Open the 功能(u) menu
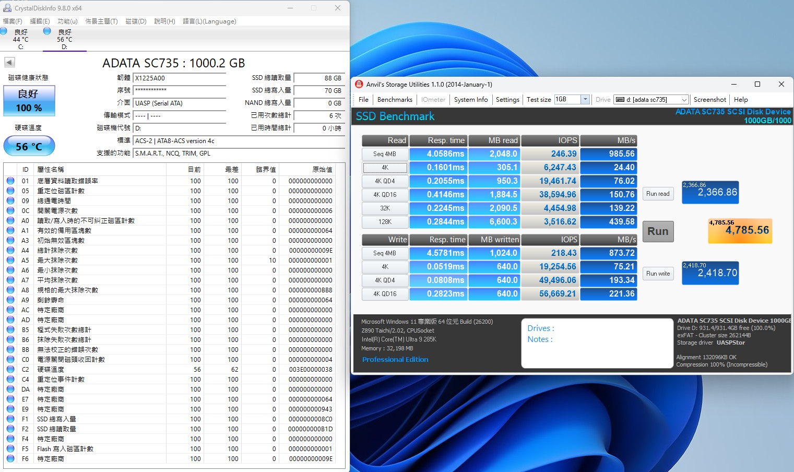This screenshot has width=794, height=472. (67, 21)
